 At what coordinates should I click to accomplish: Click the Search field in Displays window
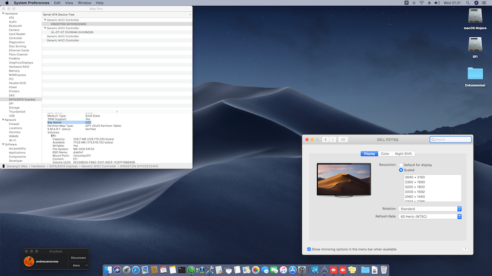click(451, 140)
